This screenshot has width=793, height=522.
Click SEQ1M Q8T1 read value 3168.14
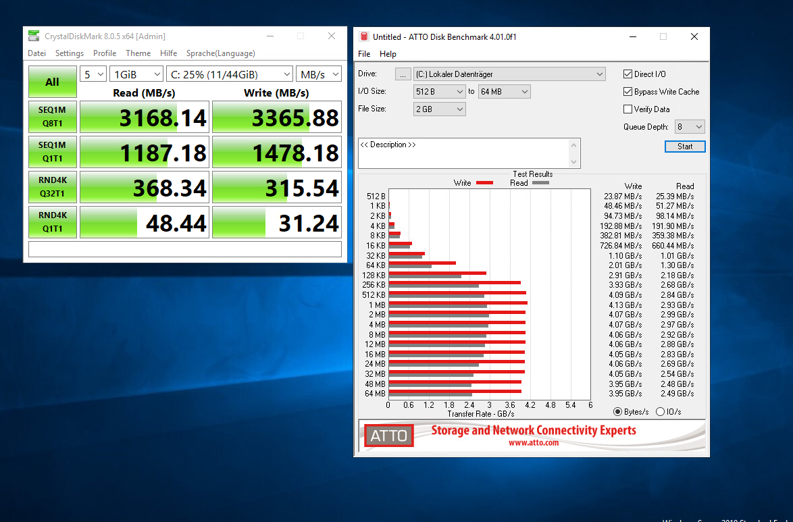point(145,117)
